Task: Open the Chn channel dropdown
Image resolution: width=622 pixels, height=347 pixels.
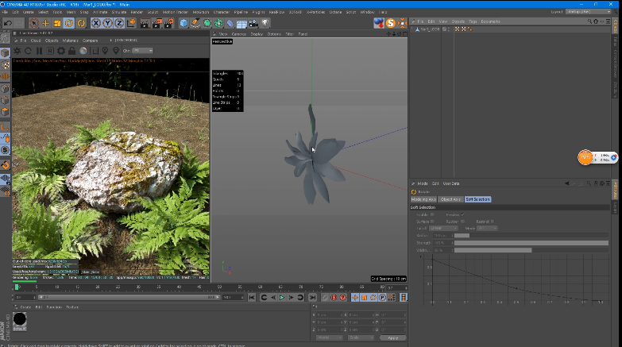Action: (x=142, y=51)
